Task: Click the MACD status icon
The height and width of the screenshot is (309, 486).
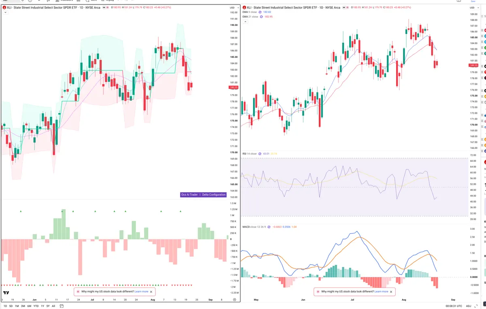Action: click(269, 227)
